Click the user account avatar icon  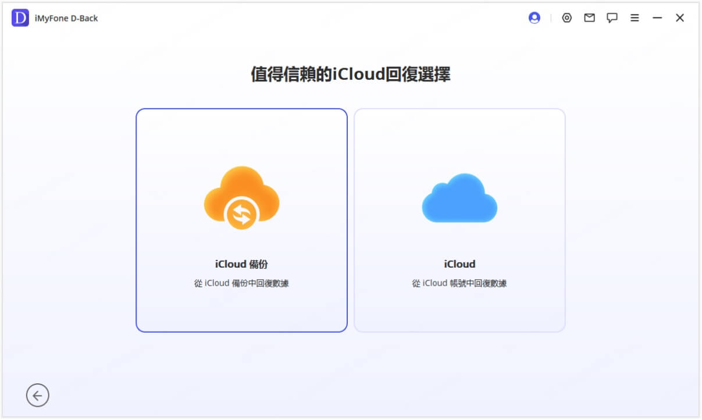(x=534, y=17)
